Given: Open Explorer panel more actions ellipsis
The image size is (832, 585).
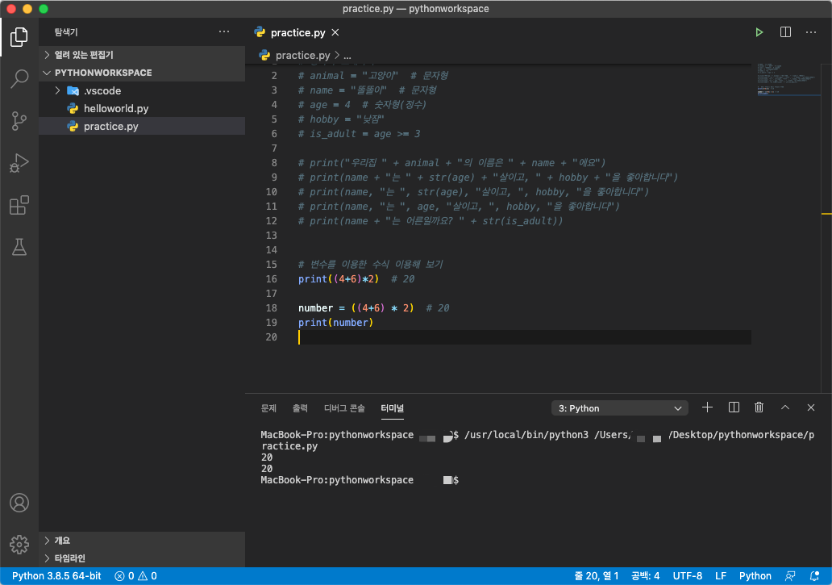Looking at the screenshot, I should tap(224, 31).
